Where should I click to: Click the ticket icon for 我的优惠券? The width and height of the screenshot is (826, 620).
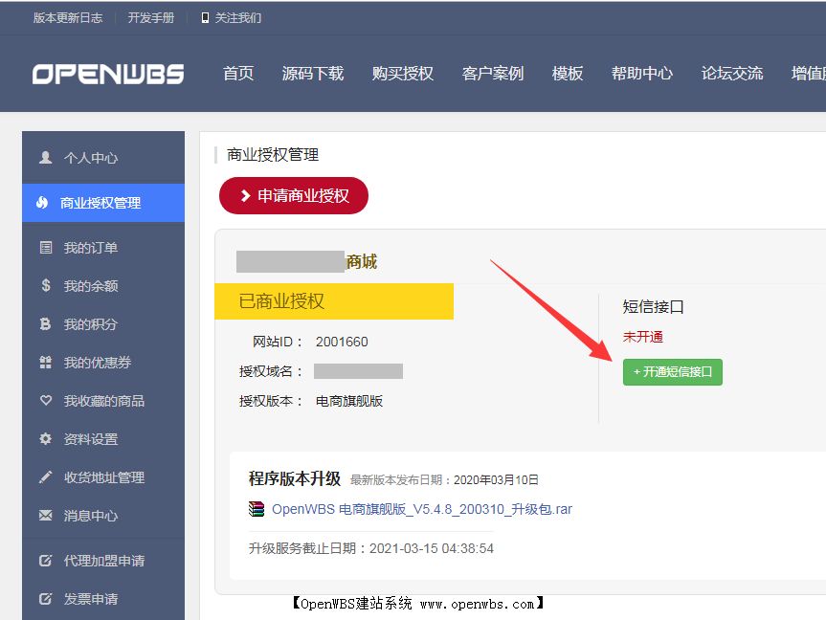tap(44, 364)
